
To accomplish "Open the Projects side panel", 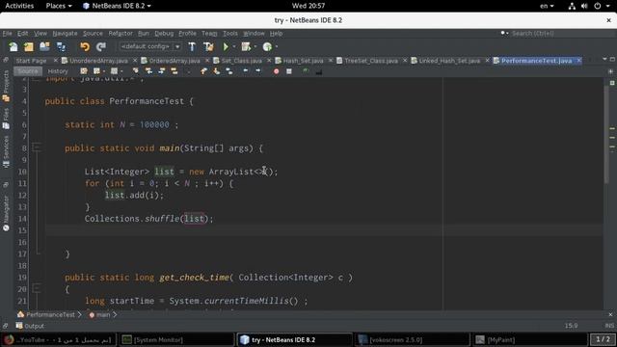I will tap(6, 87).
